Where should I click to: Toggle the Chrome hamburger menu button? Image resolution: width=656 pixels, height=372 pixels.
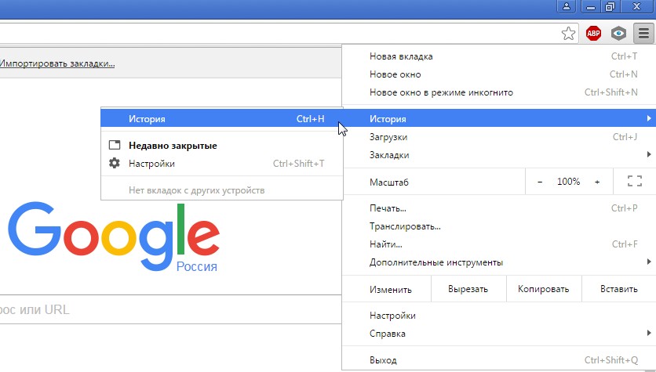tap(643, 34)
